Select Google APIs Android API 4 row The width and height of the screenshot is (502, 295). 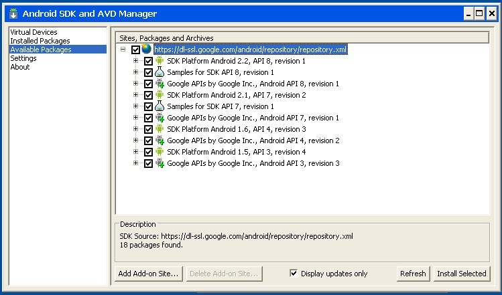pyautogui.click(x=253, y=140)
